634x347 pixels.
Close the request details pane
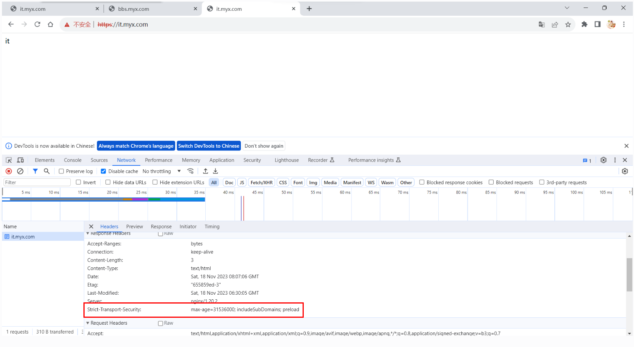coord(91,227)
